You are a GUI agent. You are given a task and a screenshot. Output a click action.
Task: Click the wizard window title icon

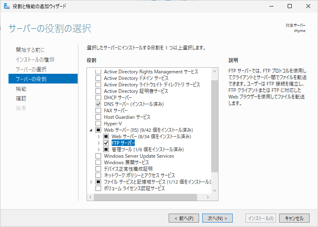7,6
